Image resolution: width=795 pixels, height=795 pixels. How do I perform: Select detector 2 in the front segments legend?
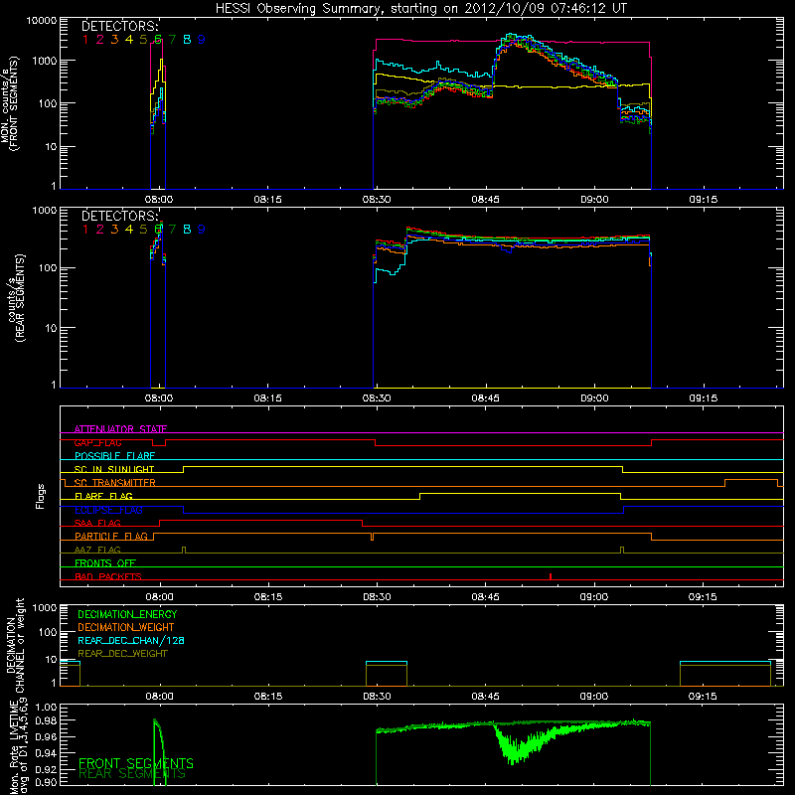[100, 40]
